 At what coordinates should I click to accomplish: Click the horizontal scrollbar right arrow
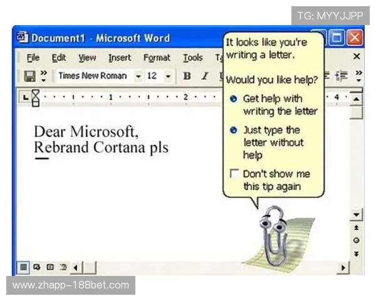click(x=343, y=267)
